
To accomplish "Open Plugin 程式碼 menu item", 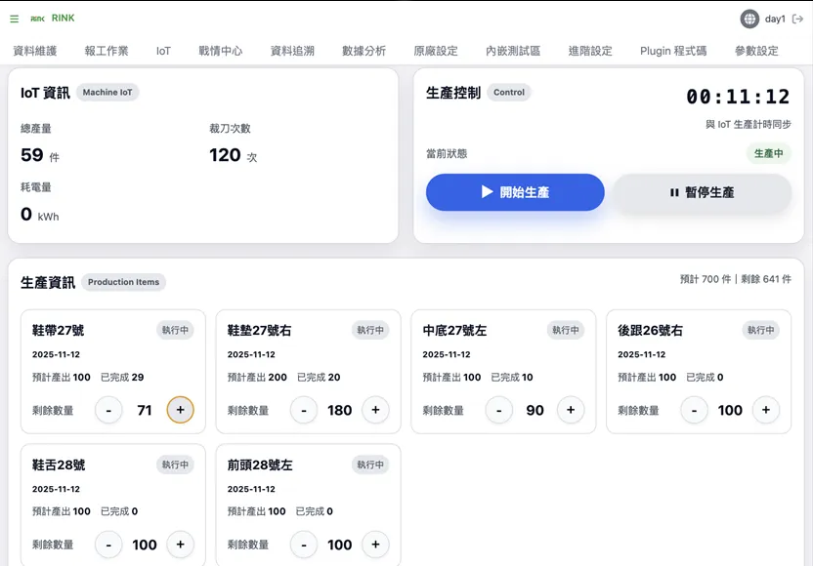I will (673, 51).
